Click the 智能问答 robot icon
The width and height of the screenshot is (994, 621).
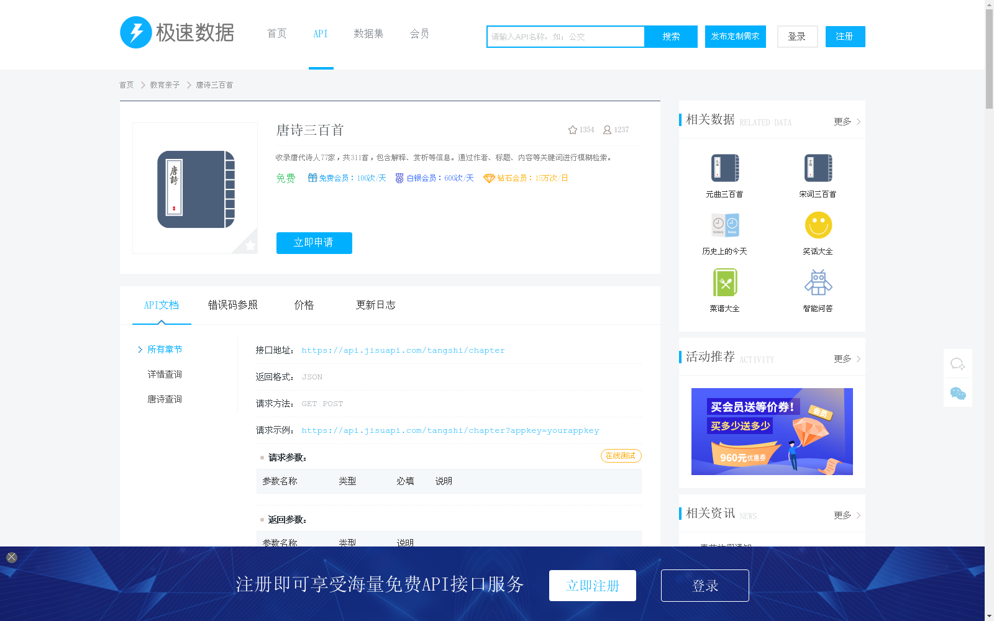[818, 282]
